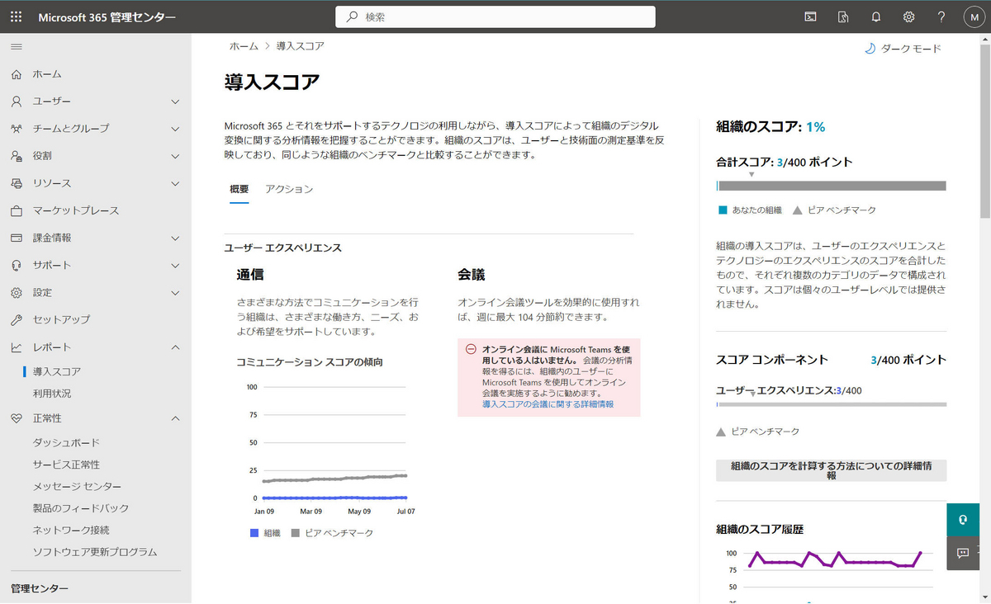Click the Resources icon in sidebar

pyautogui.click(x=17, y=183)
